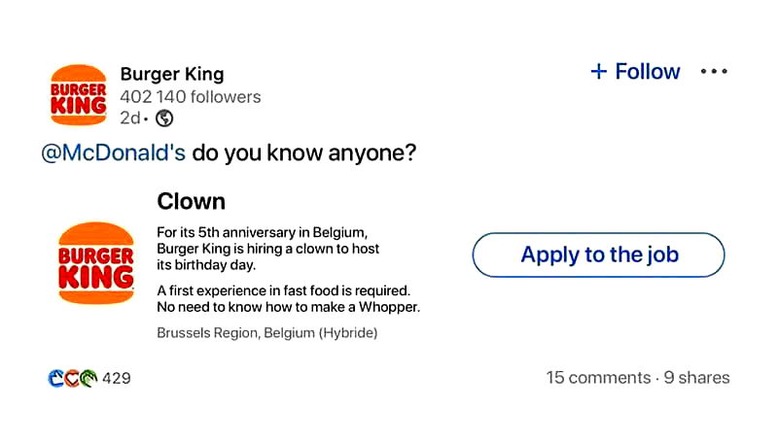The width and height of the screenshot is (778, 442).
Task: Open the three-dots post options menu
Action: pyautogui.click(x=714, y=71)
